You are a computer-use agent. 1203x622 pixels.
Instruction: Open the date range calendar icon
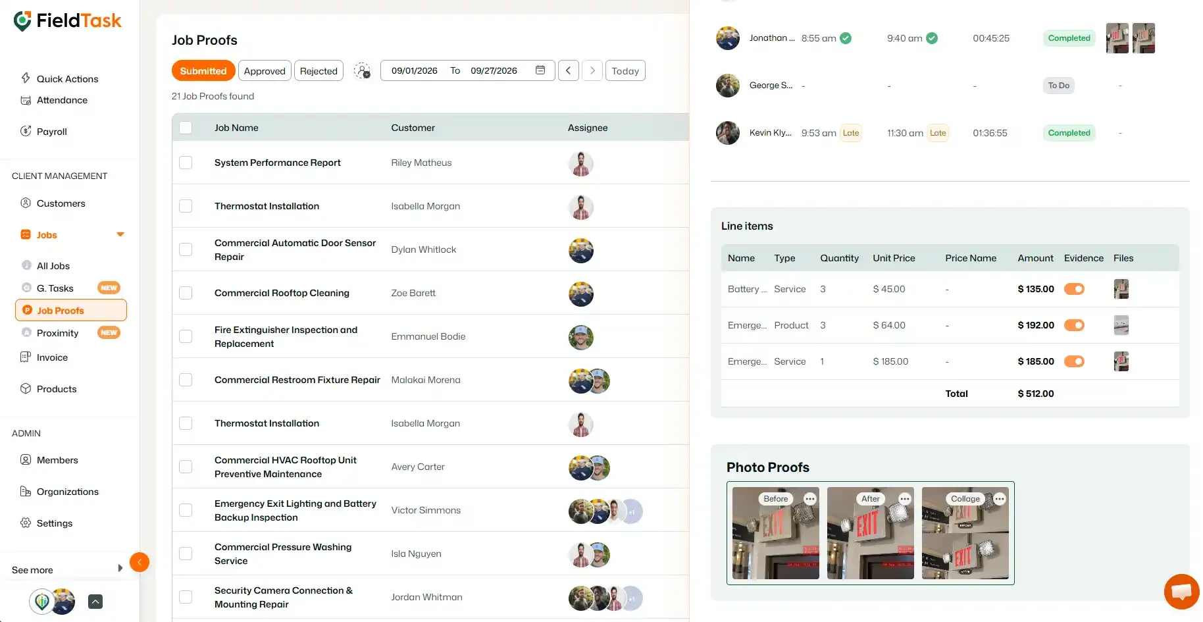[x=540, y=70]
